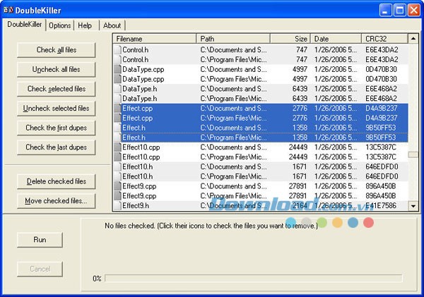Viewport: 424px width, 297px height.
Task: Click Delete checked files button
Action: click(57, 181)
